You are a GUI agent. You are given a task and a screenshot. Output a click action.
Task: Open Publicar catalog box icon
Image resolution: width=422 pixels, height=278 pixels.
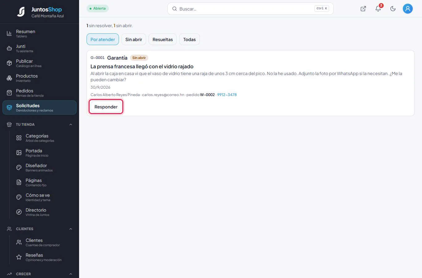[9, 63]
